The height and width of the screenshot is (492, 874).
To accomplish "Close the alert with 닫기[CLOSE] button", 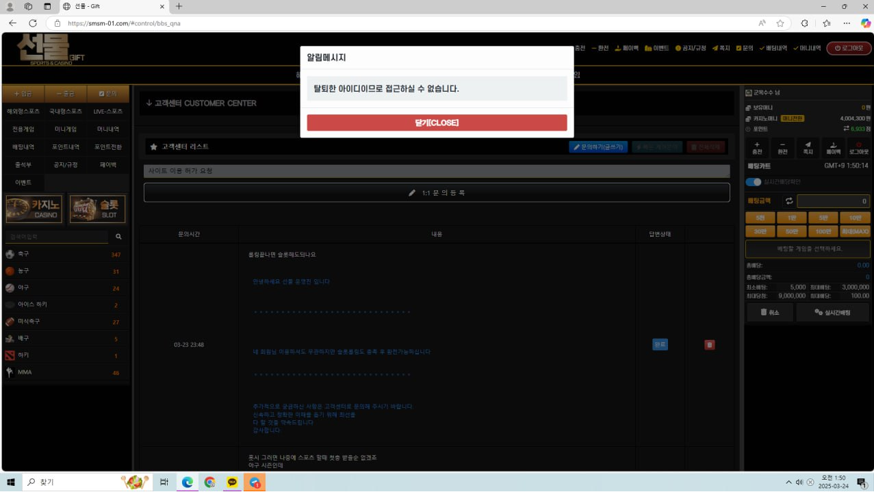I will pyautogui.click(x=437, y=122).
